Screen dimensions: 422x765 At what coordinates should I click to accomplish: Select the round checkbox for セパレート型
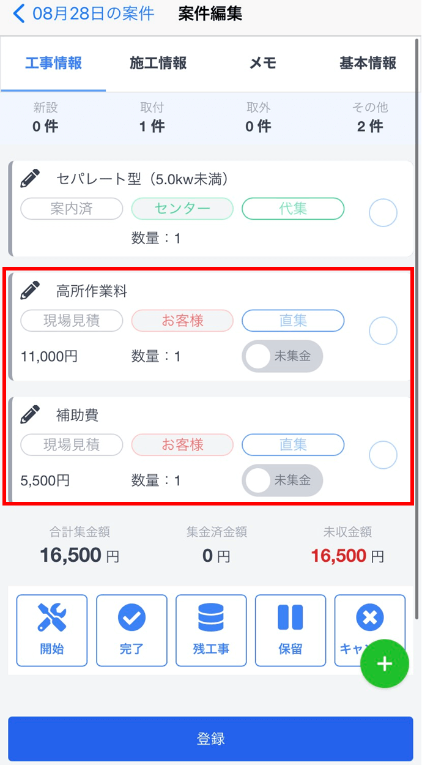coord(383,213)
